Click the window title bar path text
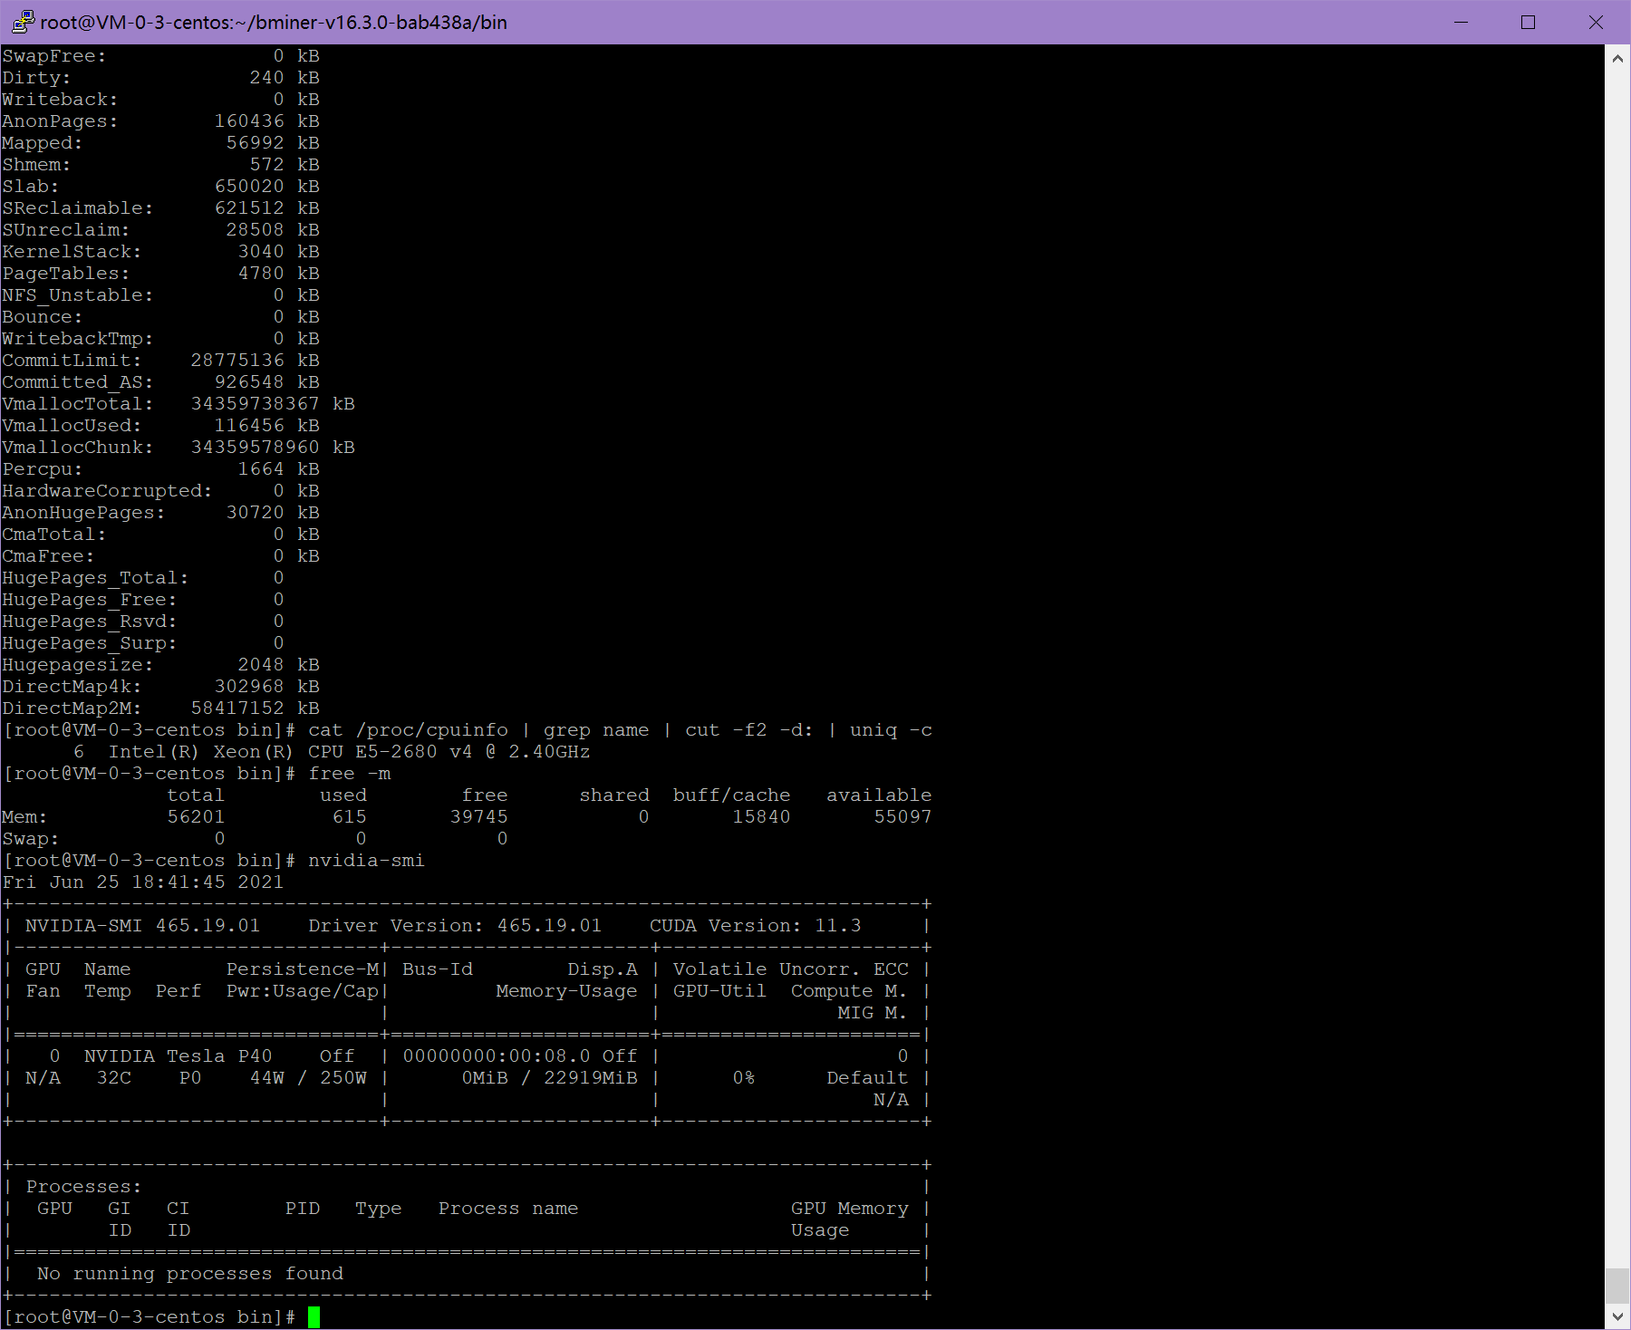Viewport: 1631px width, 1330px height. [x=274, y=22]
